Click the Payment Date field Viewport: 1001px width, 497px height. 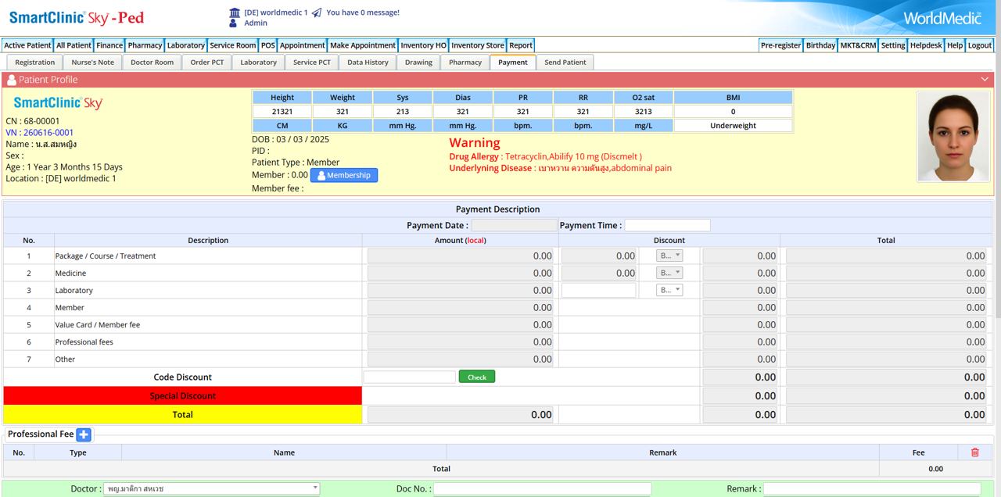(x=515, y=225)
